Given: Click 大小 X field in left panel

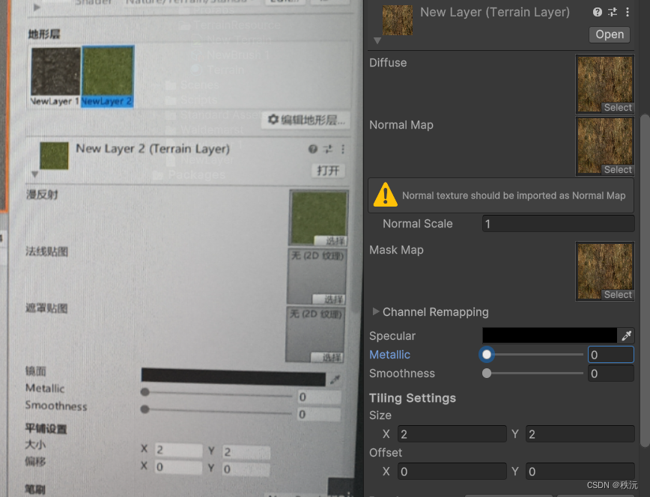Looking at the screenshot, I should pos(179,450).
